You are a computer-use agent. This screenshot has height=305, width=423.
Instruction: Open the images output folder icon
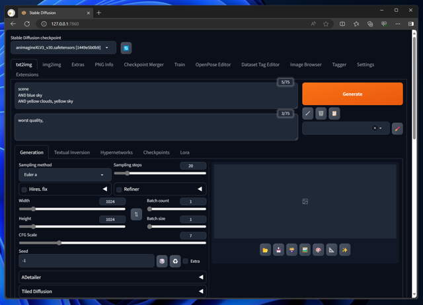[x=265, y=250]
